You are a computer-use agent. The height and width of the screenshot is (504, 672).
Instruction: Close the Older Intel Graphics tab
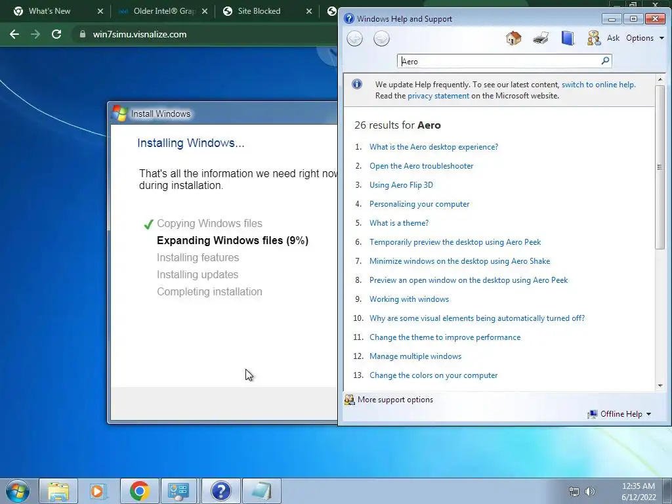point(205,11)
